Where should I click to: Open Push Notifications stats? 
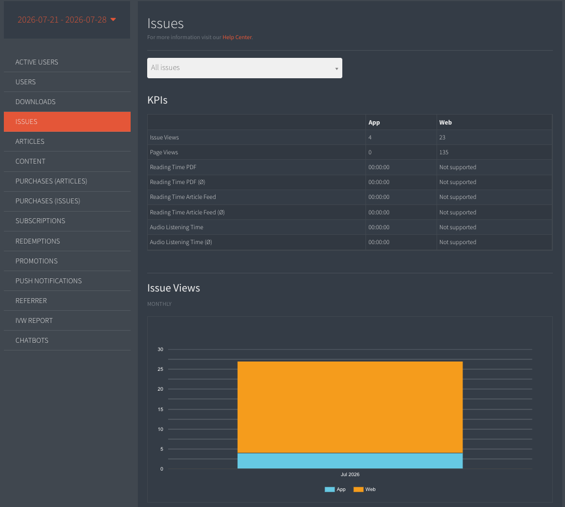[67, 281]
